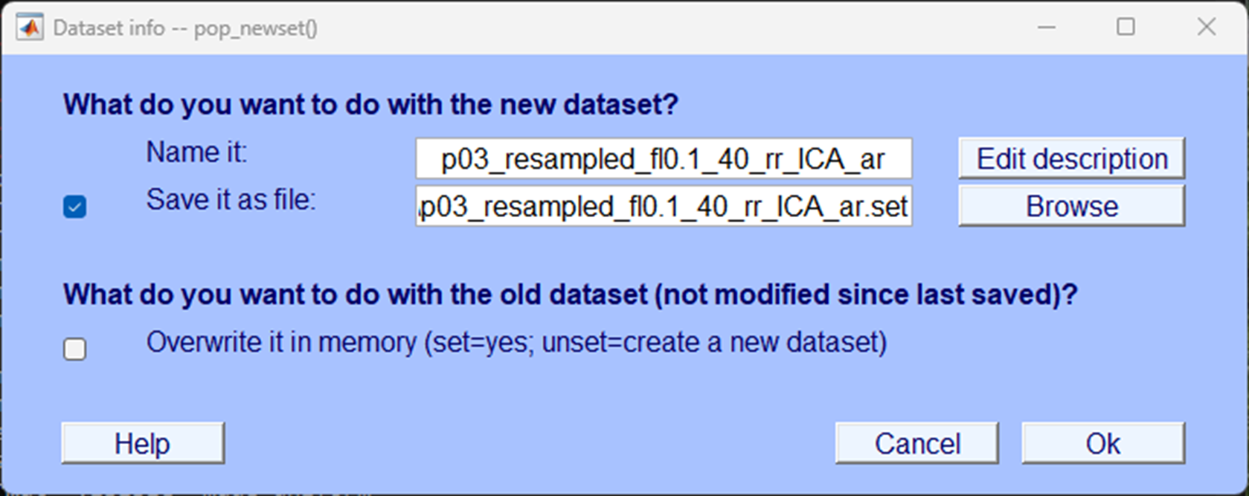
Task: Open Help for this dialog
Action: (x=142, y=443)
